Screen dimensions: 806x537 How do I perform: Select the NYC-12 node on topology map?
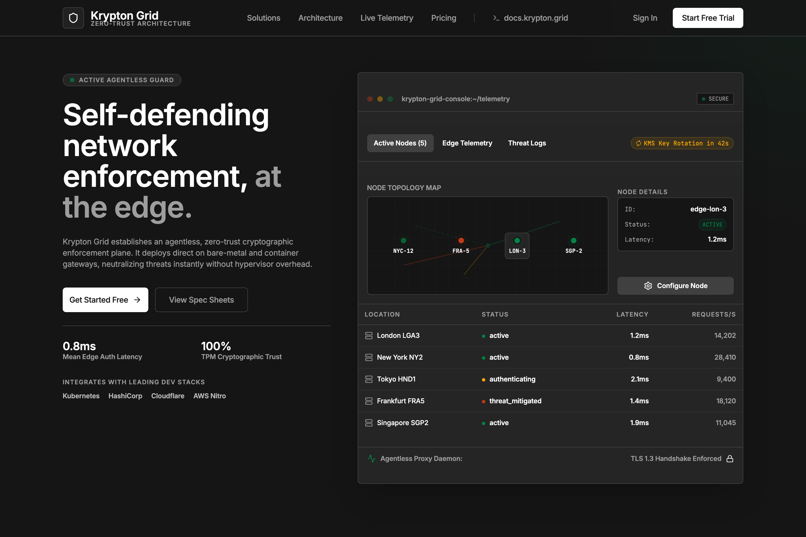click(403, 245)
